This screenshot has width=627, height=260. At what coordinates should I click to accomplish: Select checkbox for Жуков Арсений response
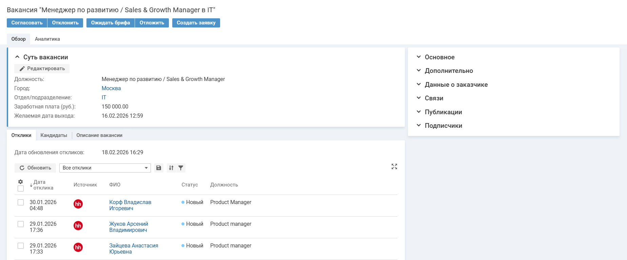tap(21, 224)
